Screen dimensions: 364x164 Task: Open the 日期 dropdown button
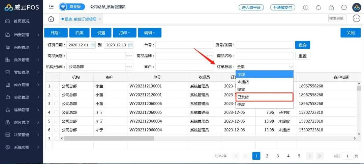pyautogui.click(x=56, y=33)
